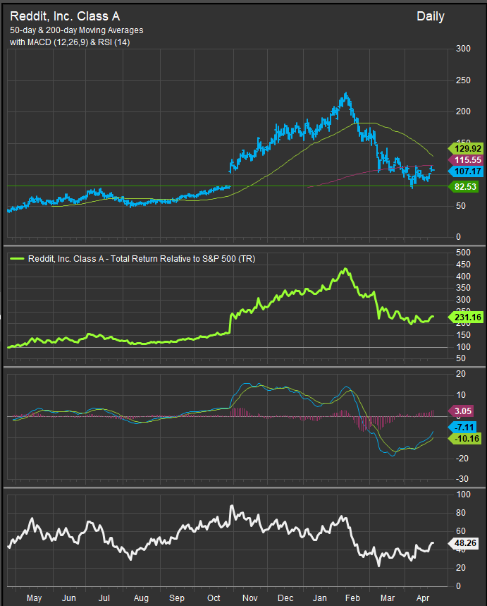Click the Feb label on the time axis
Viewport: 487px width, 606px height.
point(352,598)
